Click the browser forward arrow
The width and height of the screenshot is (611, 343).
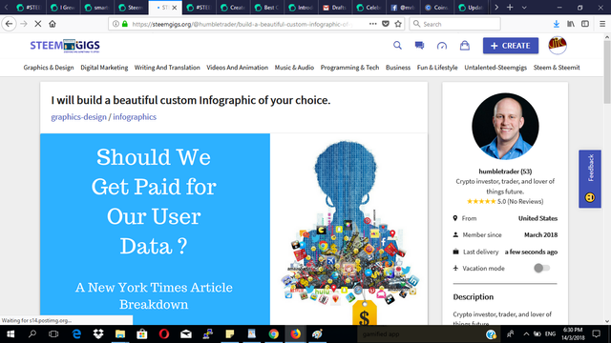pyautogui.click(x=24, y=24)
